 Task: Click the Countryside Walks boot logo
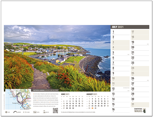click(144, 111)
